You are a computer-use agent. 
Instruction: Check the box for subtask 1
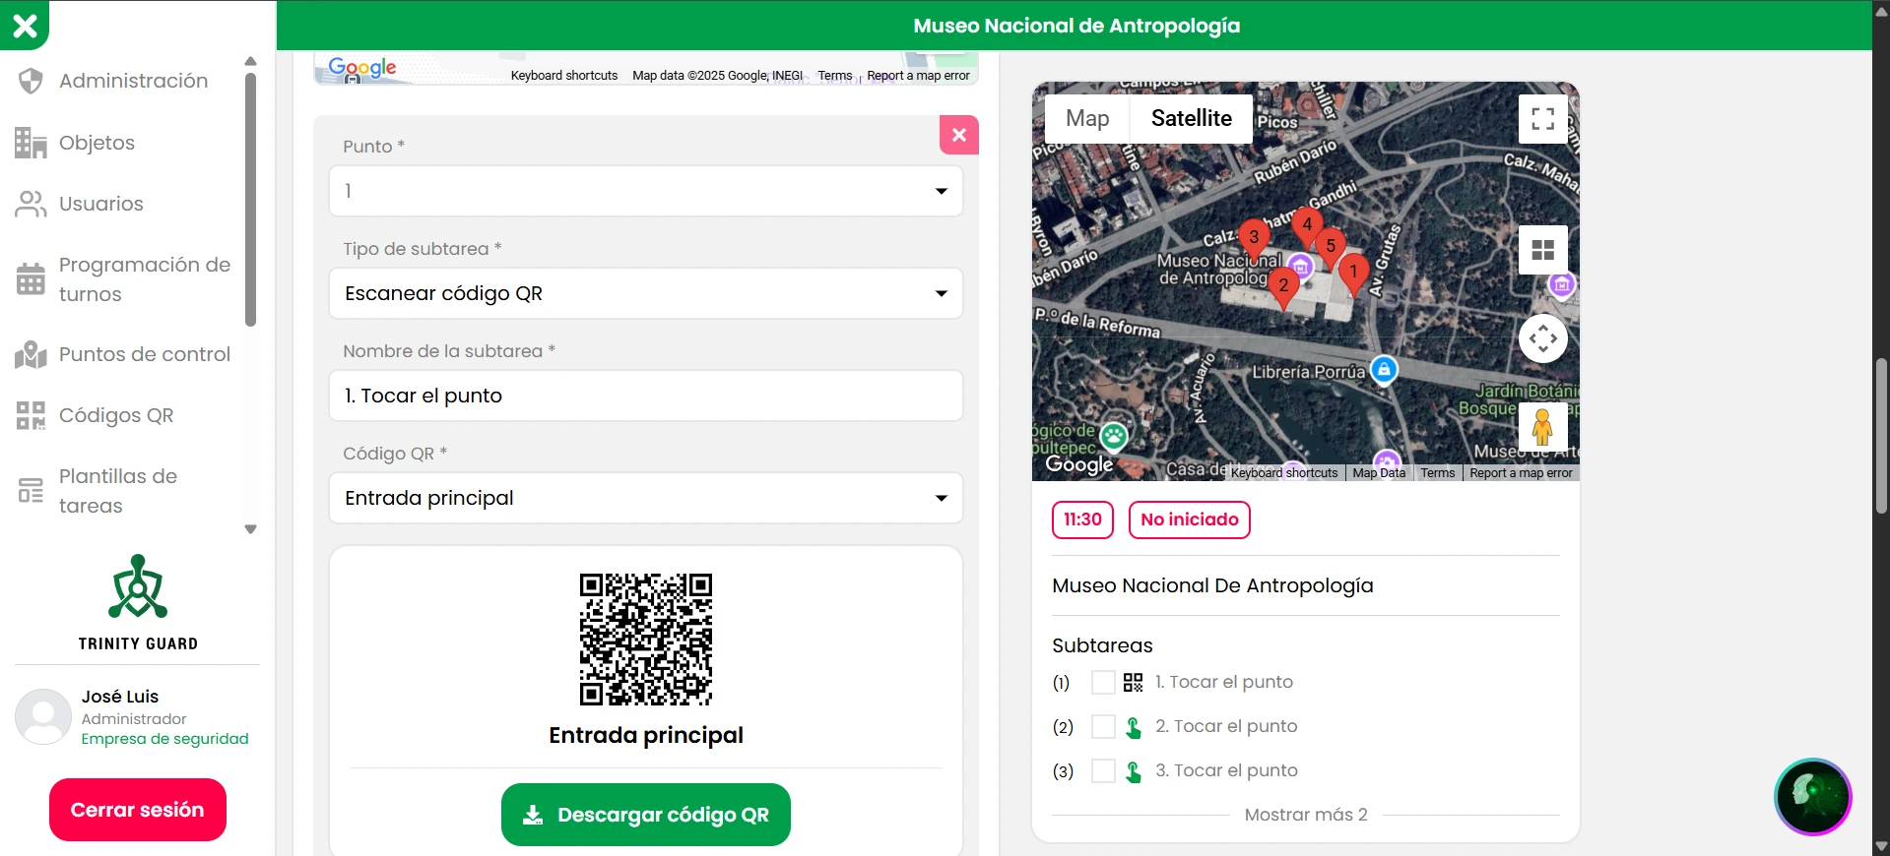tap(1103, 683)
